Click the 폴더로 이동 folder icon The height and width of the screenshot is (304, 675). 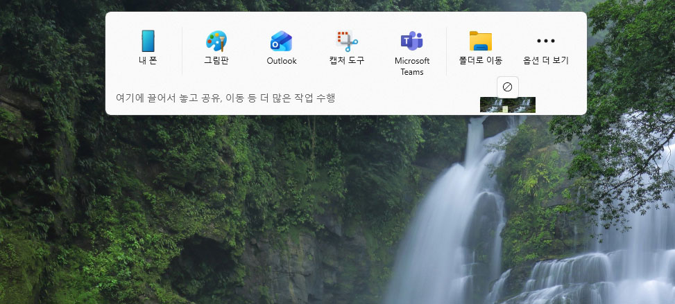(x=481, y=42)
